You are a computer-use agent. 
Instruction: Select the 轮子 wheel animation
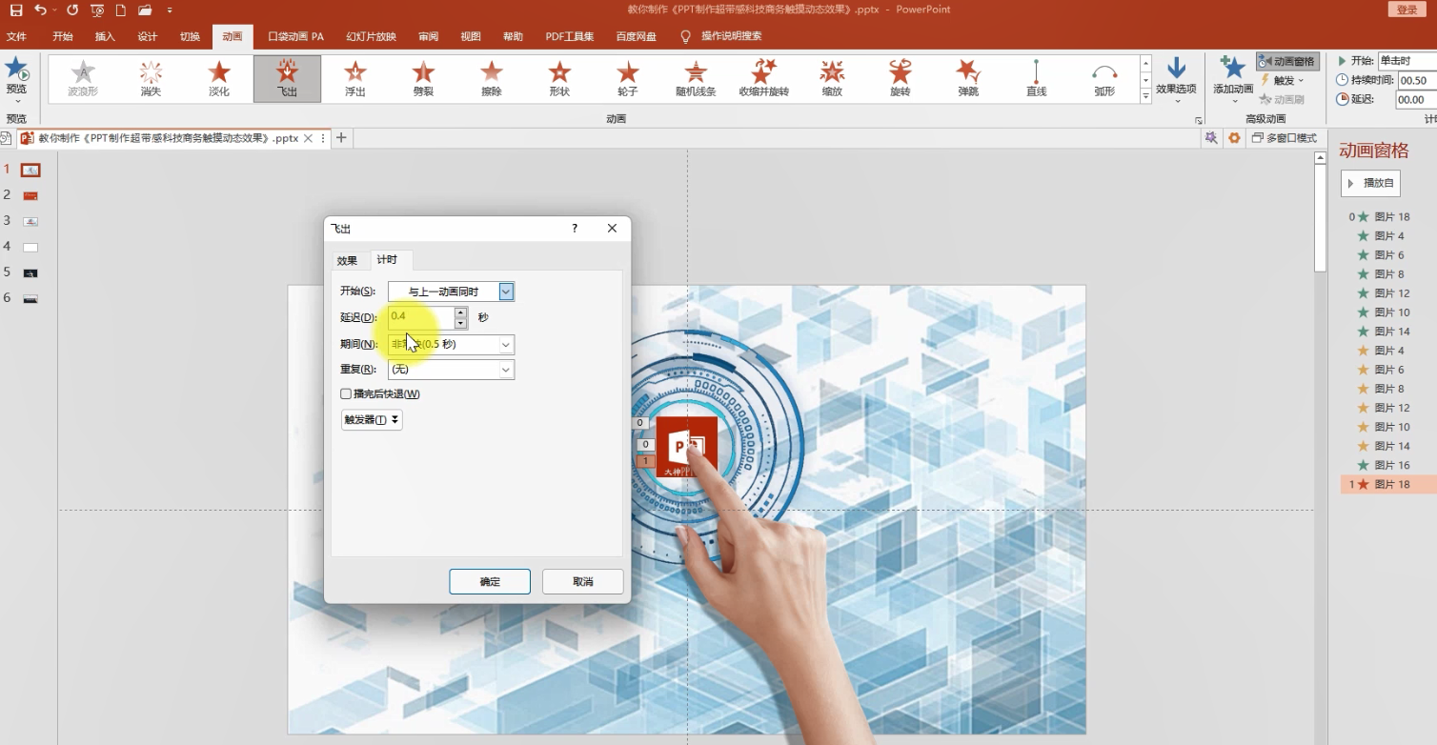point(627,78)
